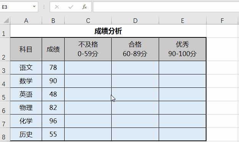This screenshot has height=142, width=239.
Task: Select the score cell 55
Action: click(53, 134)
